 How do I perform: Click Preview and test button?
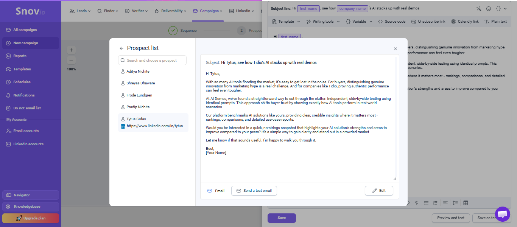pos(451,218)
